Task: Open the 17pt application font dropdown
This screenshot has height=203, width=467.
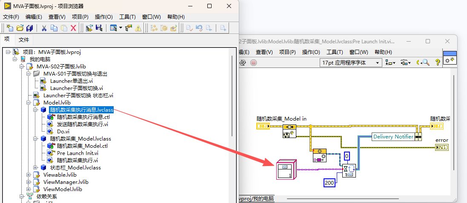Action: [350, 63]
